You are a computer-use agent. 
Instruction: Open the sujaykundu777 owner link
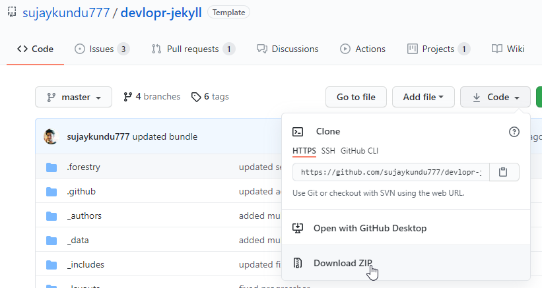point(66,13)
